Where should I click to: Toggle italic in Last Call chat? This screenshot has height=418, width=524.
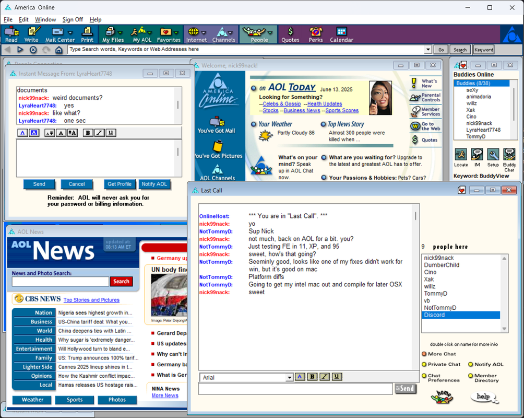click(x=325, y=377)
